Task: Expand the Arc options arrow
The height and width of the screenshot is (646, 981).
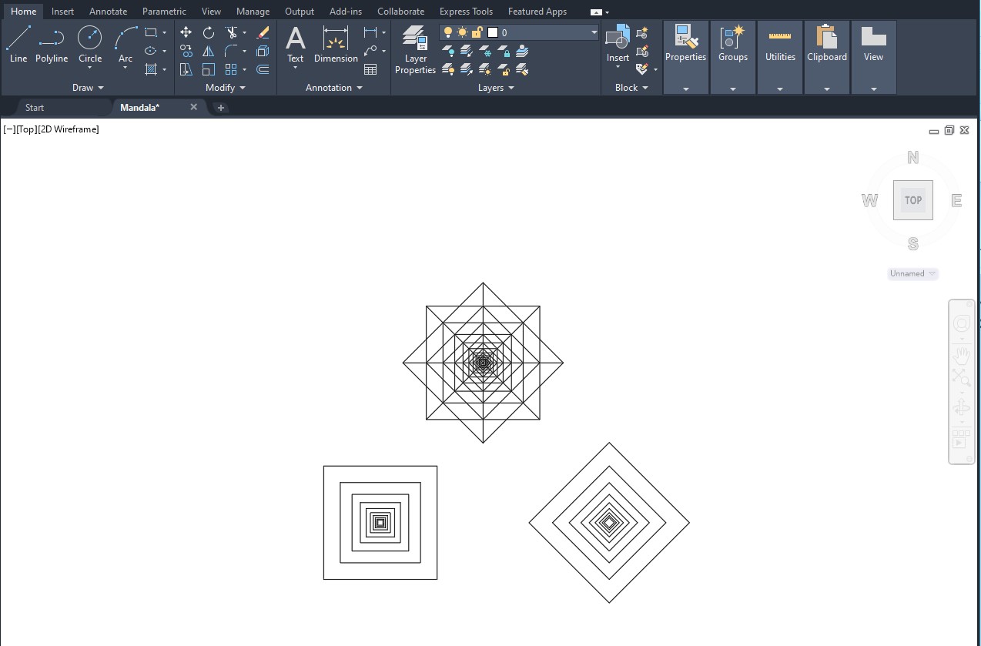Action: pyautogui.click(x=126, y=69)
